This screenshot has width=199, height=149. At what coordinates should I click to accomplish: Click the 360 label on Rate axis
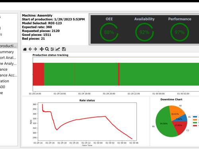coord(35,104)
